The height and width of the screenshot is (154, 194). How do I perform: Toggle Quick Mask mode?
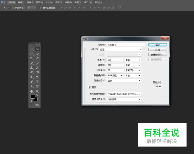[x=32, y=105]
